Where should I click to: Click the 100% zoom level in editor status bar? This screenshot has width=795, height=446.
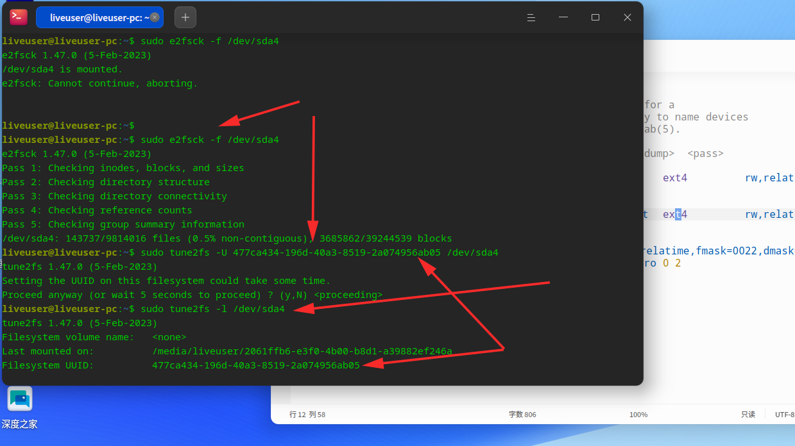pos(638,415)
